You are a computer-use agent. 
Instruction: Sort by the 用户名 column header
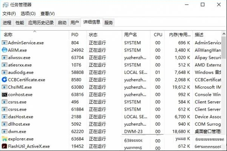(x=136, y=35)
